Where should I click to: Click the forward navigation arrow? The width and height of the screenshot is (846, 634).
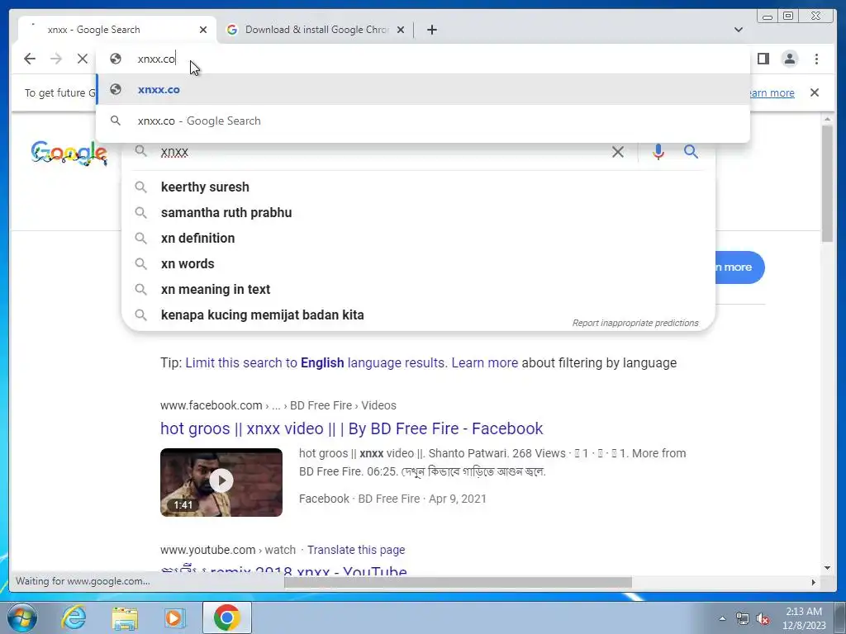tap(56, 59)
